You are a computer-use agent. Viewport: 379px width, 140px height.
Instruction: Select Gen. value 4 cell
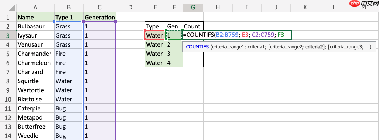point(174,63)
